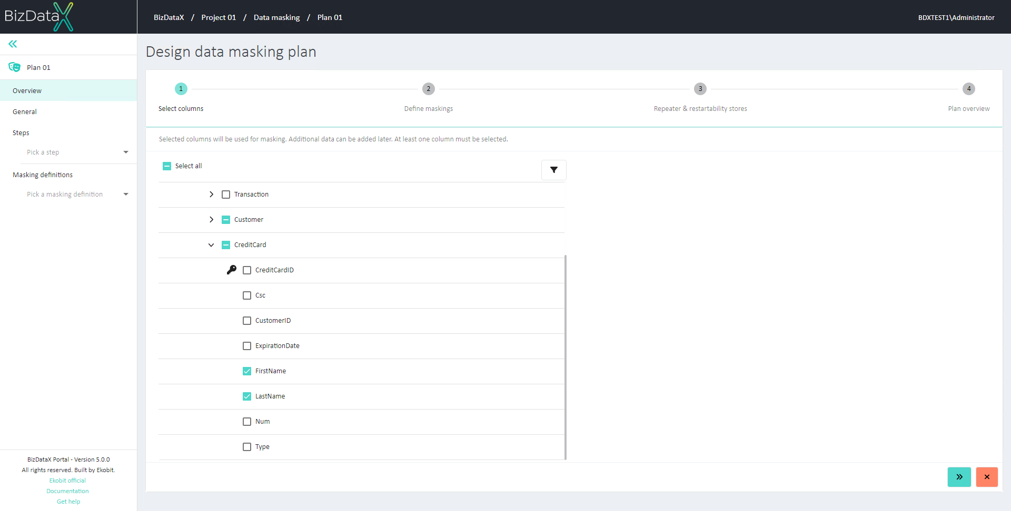Click the Repeater & restartability stores label

pos(700,109)
